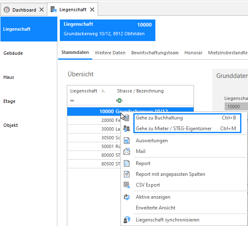Click the Liegenschaft building icon in tab
This screenshot has height=226, width=248.
point(54,9)
